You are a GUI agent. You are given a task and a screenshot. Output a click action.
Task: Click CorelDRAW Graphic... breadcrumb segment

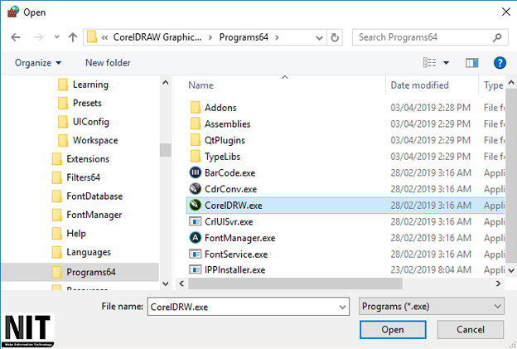[x=157, y=37]
